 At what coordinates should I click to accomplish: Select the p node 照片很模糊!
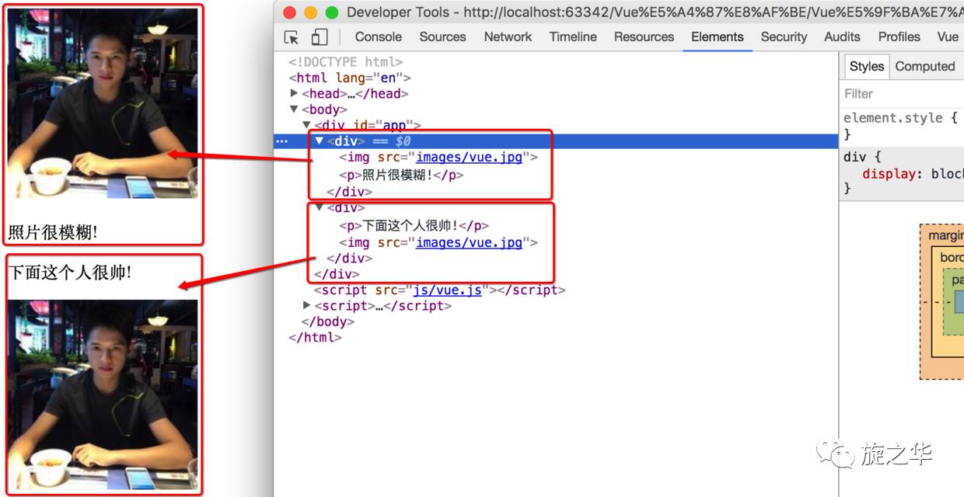pos(401,175)
